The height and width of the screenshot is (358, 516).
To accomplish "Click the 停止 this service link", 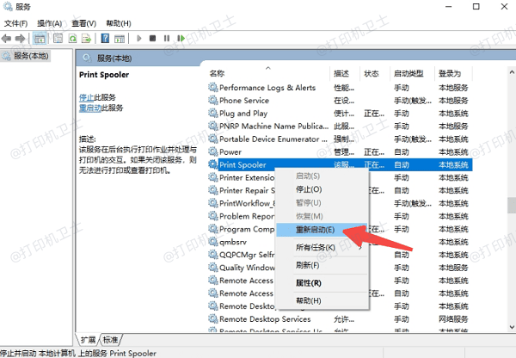I will click(85, 98).
